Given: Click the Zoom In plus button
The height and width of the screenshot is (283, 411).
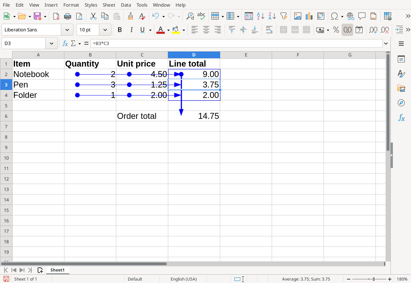Looking at the screenshot, I should (390, 279).
